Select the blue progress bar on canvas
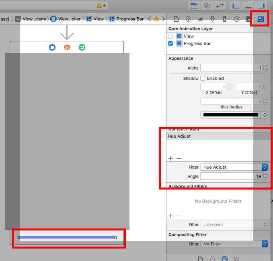 (67, 237)
